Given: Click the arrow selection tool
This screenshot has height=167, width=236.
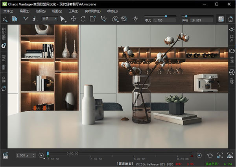Looking at the screenshot, I should 63,18.
